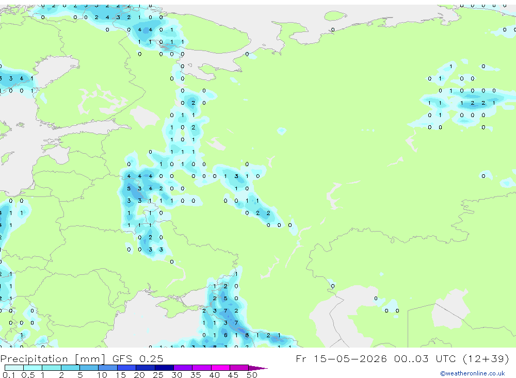Click the "0.5" legend tick label
The height and width of the screenshot is (378, 516).
coord(28,375)
